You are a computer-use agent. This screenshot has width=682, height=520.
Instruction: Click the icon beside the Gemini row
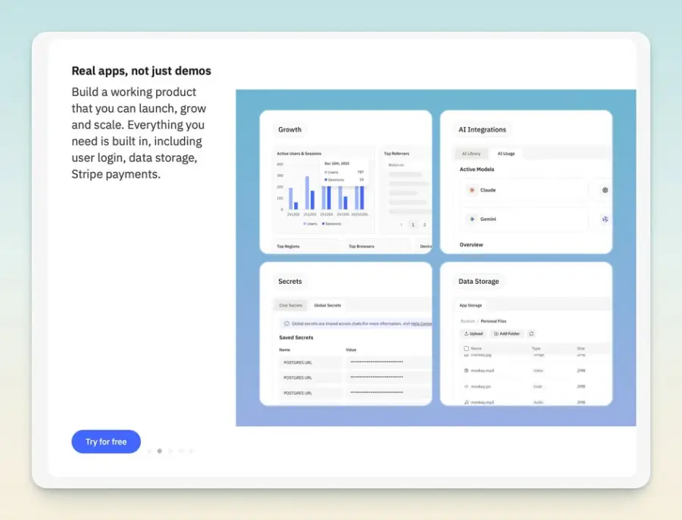tap(605, 220)
